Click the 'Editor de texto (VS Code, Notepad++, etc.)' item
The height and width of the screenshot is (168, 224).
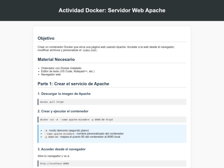tap(68, 71)
